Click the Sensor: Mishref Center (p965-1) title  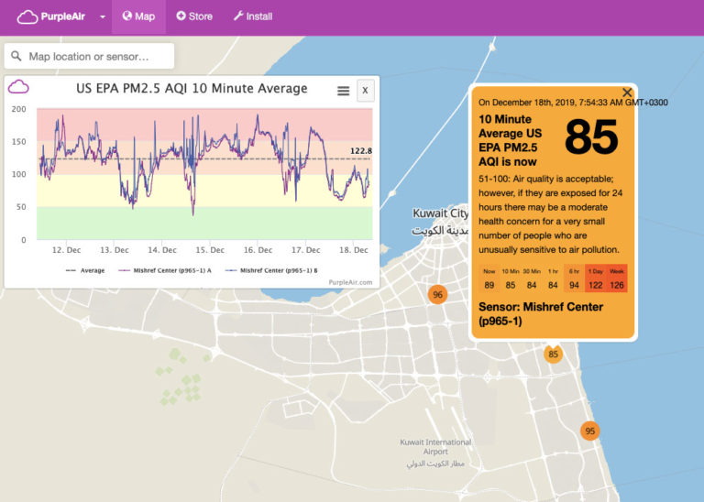coord(541,313)
